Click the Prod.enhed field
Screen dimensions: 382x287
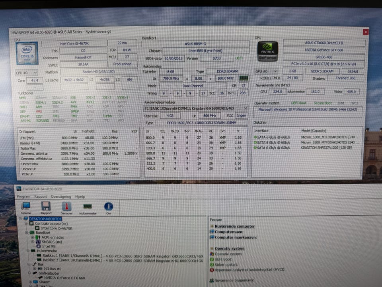(122, 64)
